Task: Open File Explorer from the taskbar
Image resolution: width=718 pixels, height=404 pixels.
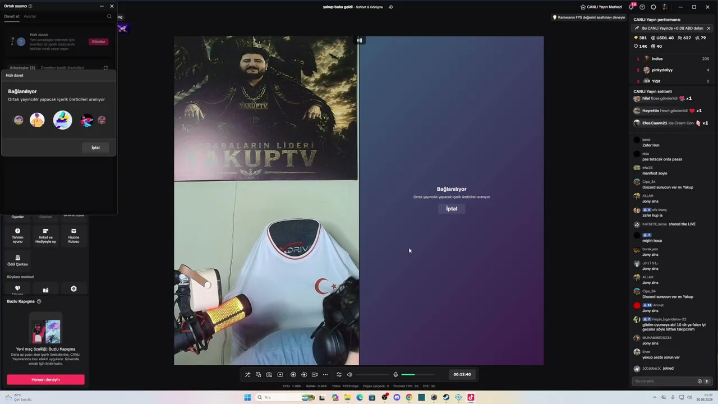Action: pos(347,398)
